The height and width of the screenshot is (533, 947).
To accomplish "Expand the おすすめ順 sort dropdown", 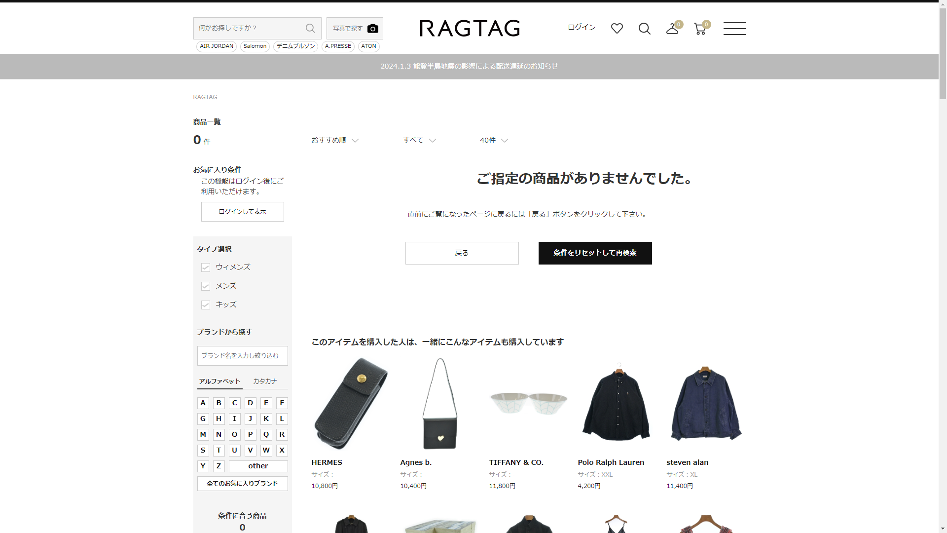I will pos(334,141).
